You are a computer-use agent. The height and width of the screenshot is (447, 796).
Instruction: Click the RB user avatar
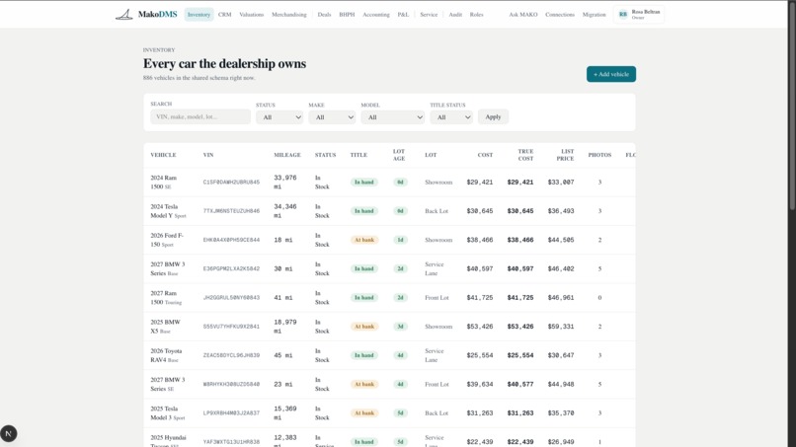tap(623, 15)
